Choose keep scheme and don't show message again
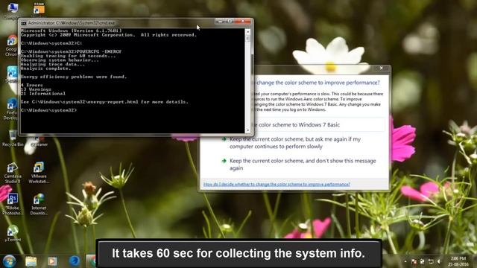 click(299, 165)
